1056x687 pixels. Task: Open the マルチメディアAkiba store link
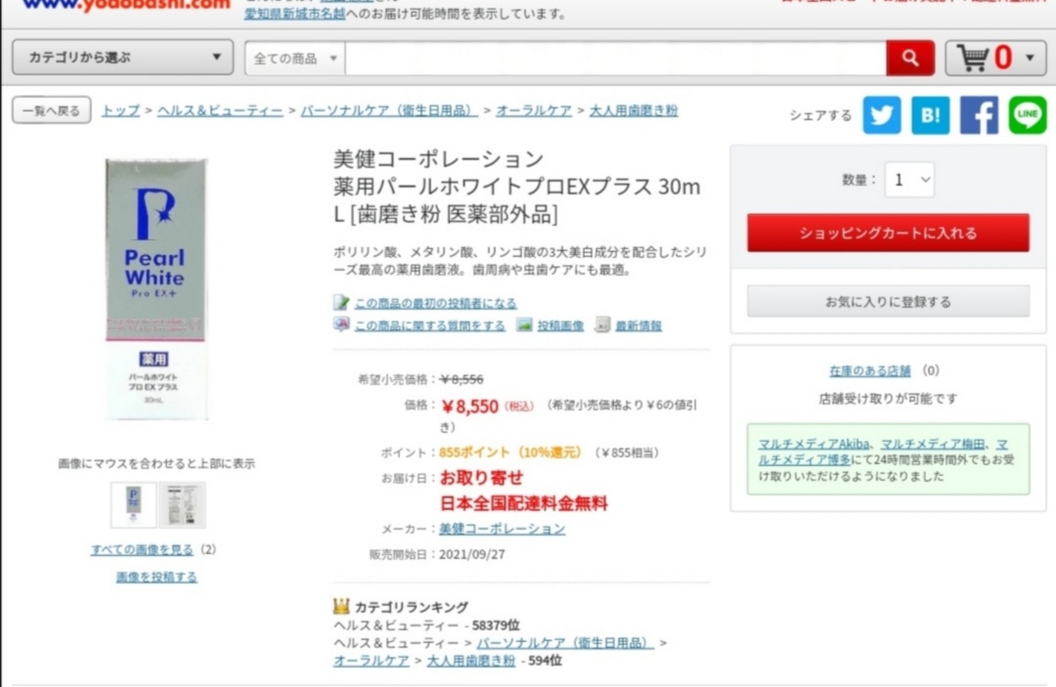click(x=814, y=444)
